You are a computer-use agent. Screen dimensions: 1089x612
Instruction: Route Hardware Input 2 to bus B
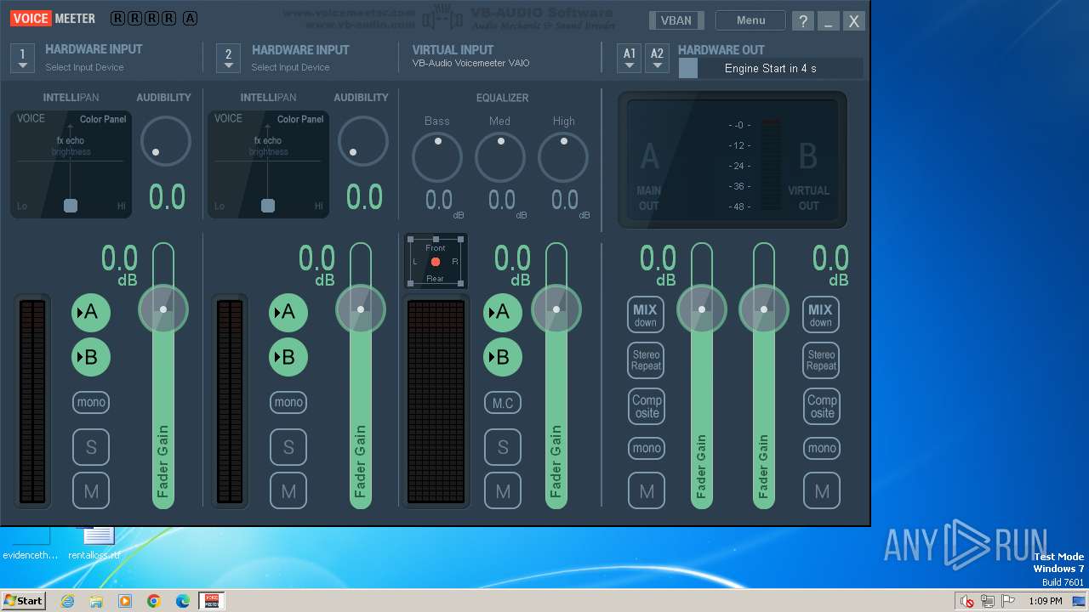pyautogui.click(x=288, y=357)
